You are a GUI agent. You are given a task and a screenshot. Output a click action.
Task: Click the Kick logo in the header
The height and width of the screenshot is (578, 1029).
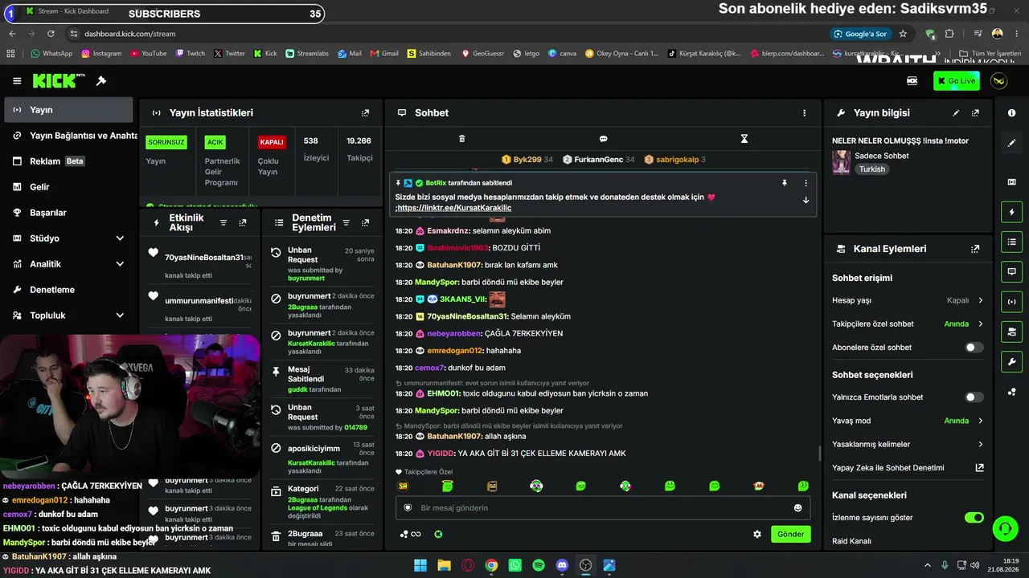pyautogui.click(x=58, y=80)
